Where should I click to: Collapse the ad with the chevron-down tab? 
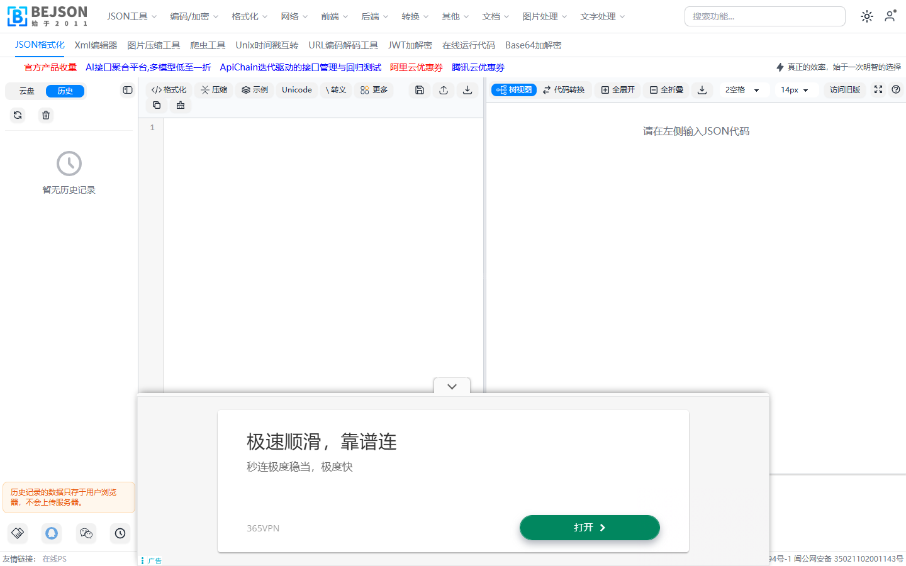[x=452, y=386]
